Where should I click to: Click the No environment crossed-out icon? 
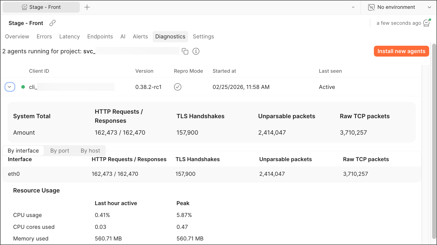point(371,7)
